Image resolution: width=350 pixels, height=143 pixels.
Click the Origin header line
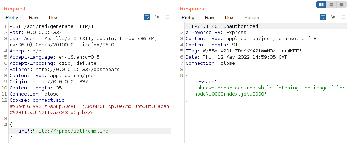click(x=49, y=81)
